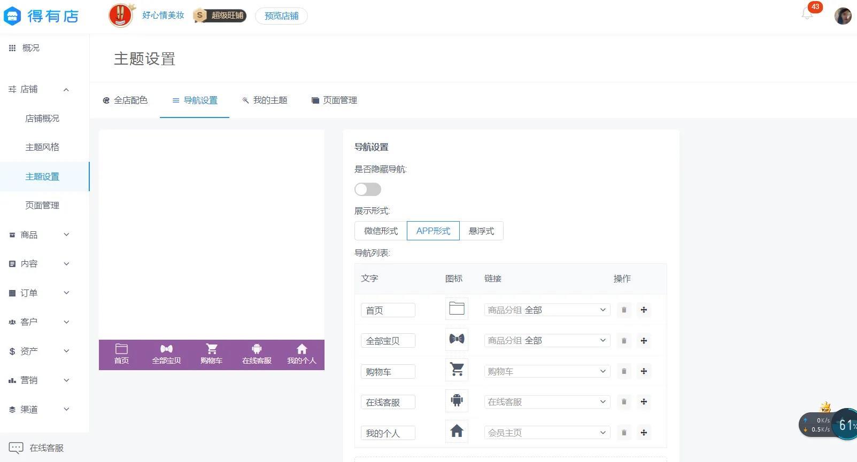This screenshot has width=857, height=462.
Task: Delete the 首页 navigation row
Action: pyautogui.click(x=624, y=310)
